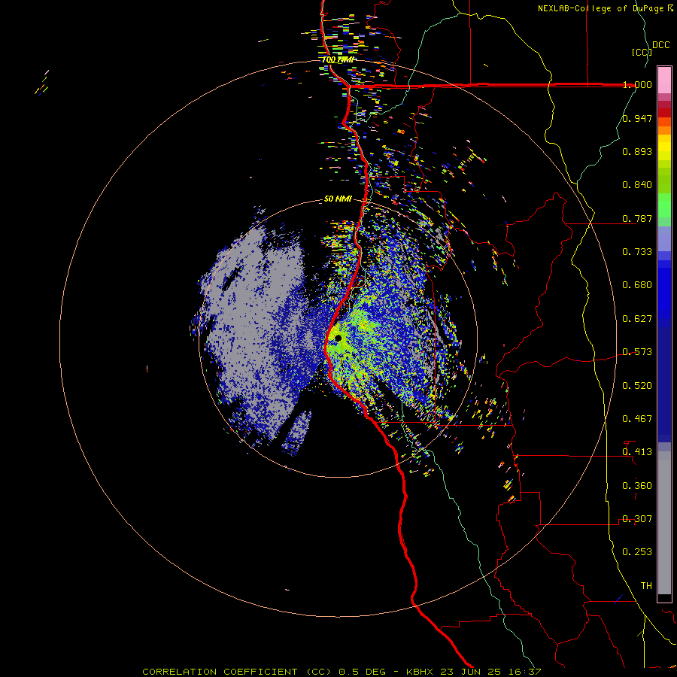Click the '0.253' scale value
677x677 pixels.
click(637, 552)
